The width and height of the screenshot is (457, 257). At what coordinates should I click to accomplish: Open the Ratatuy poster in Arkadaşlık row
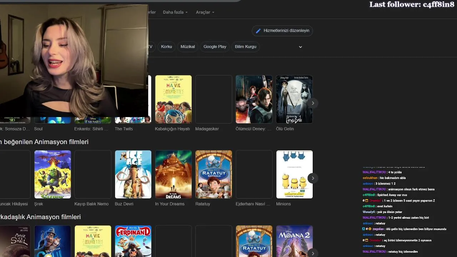254,241
